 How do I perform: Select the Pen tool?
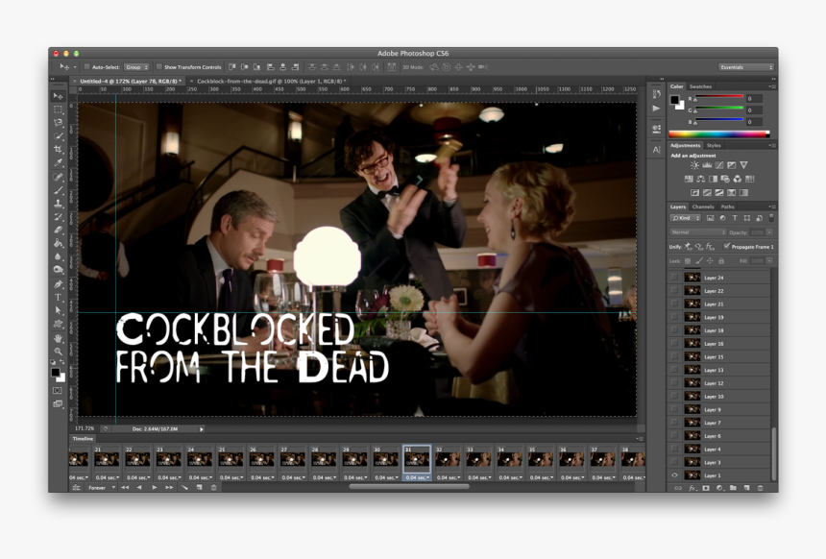pyautogui.click(x=58, y=284)
